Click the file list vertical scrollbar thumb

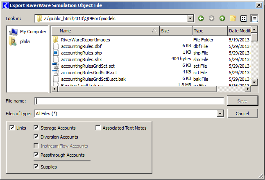tap(254, 37)
